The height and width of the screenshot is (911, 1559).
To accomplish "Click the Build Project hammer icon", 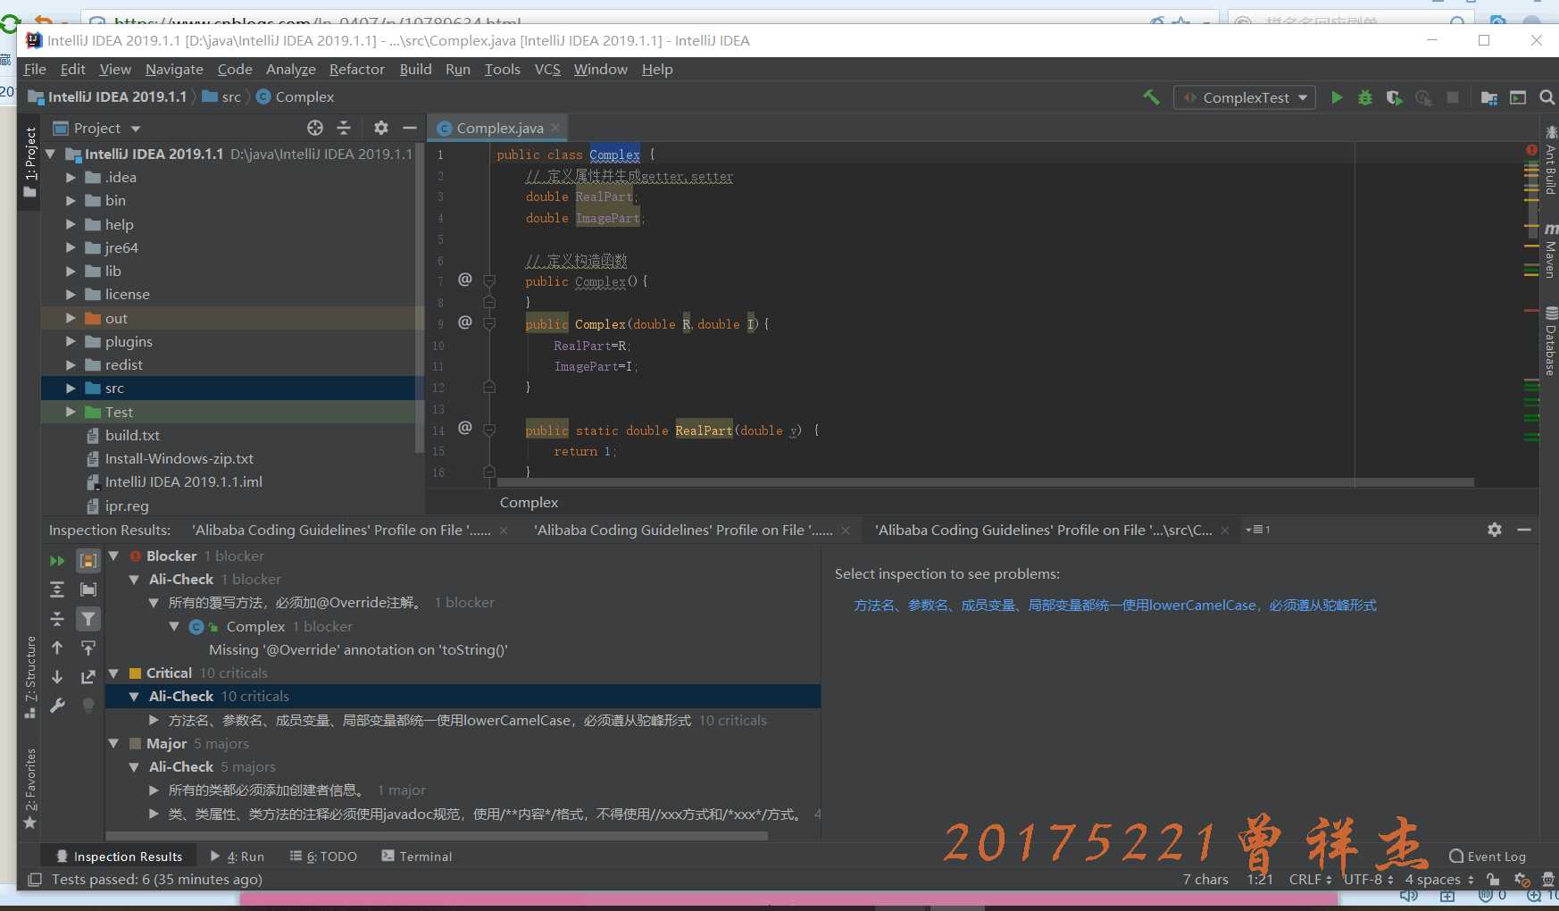I will tap(1151, 97).
